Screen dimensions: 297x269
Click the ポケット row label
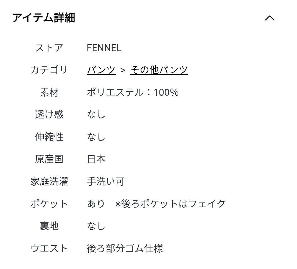click(x=49, y=204)
